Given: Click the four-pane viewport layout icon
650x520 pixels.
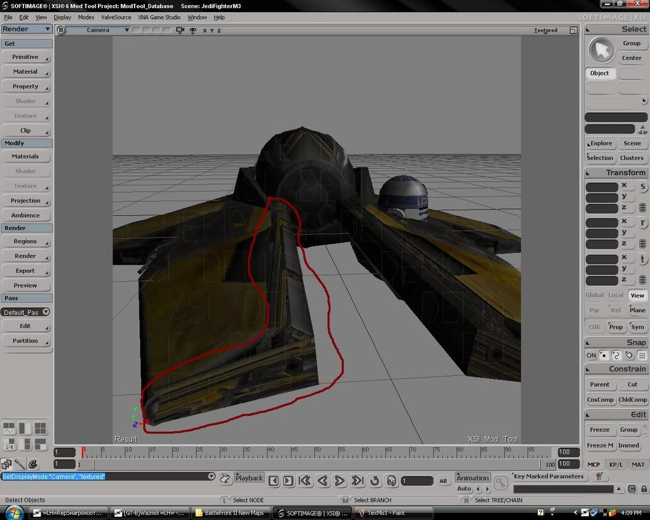Looking at the screenshot, I should [x=40, y=428].
